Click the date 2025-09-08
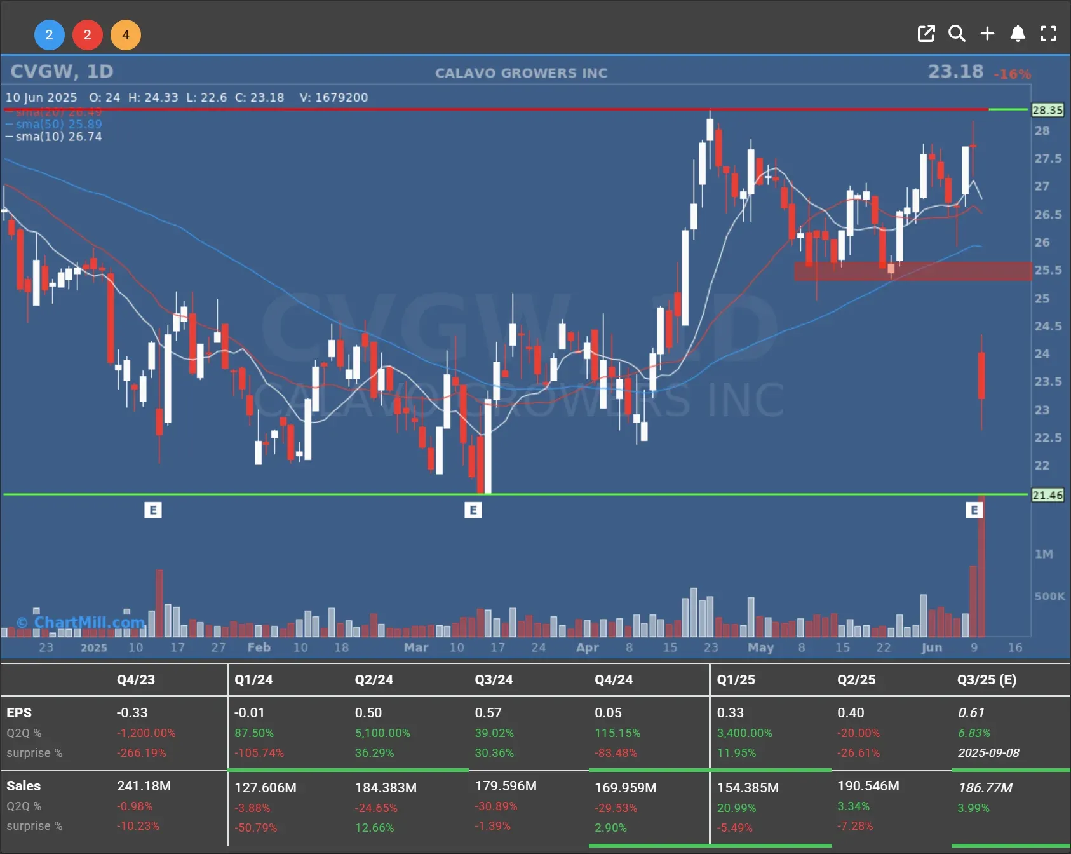 coord(988,753)
